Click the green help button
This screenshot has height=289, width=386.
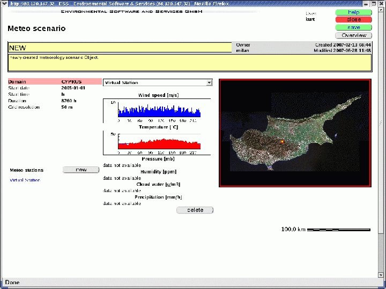click(x=353, y=12)
